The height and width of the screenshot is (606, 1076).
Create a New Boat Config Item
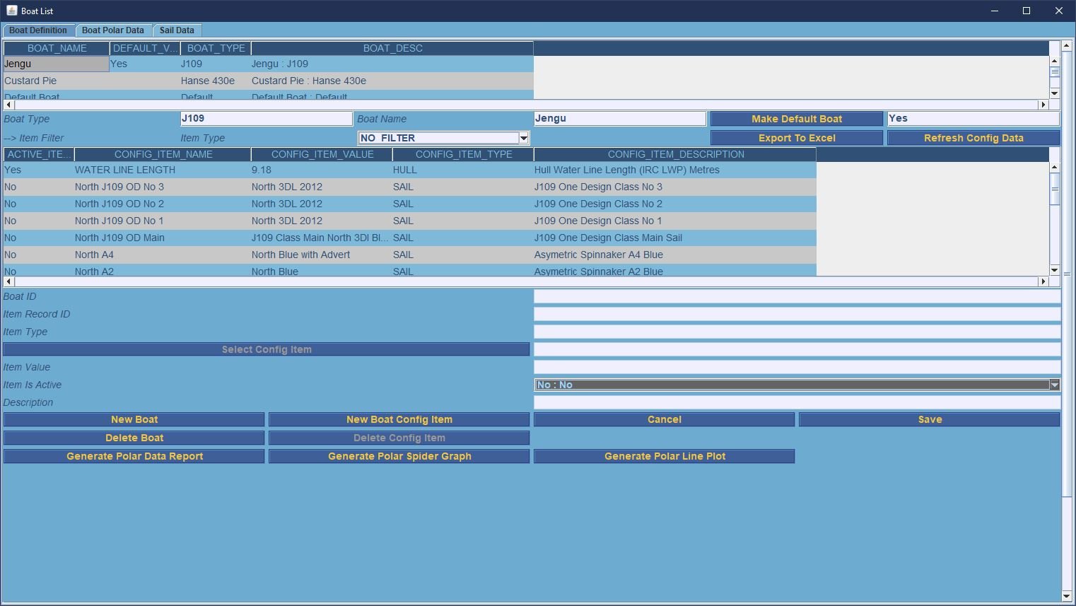pyautogui.click(x=399, y=419)
